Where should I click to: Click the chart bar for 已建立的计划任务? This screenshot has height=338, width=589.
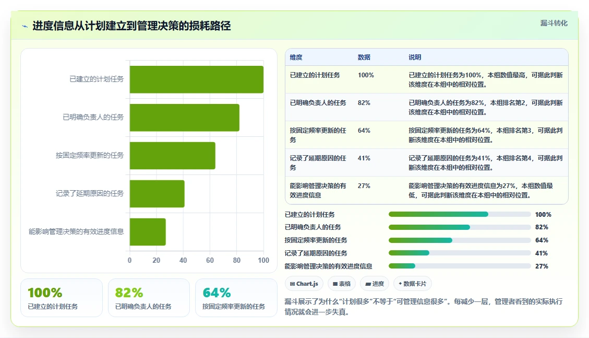tap(197, 79)
